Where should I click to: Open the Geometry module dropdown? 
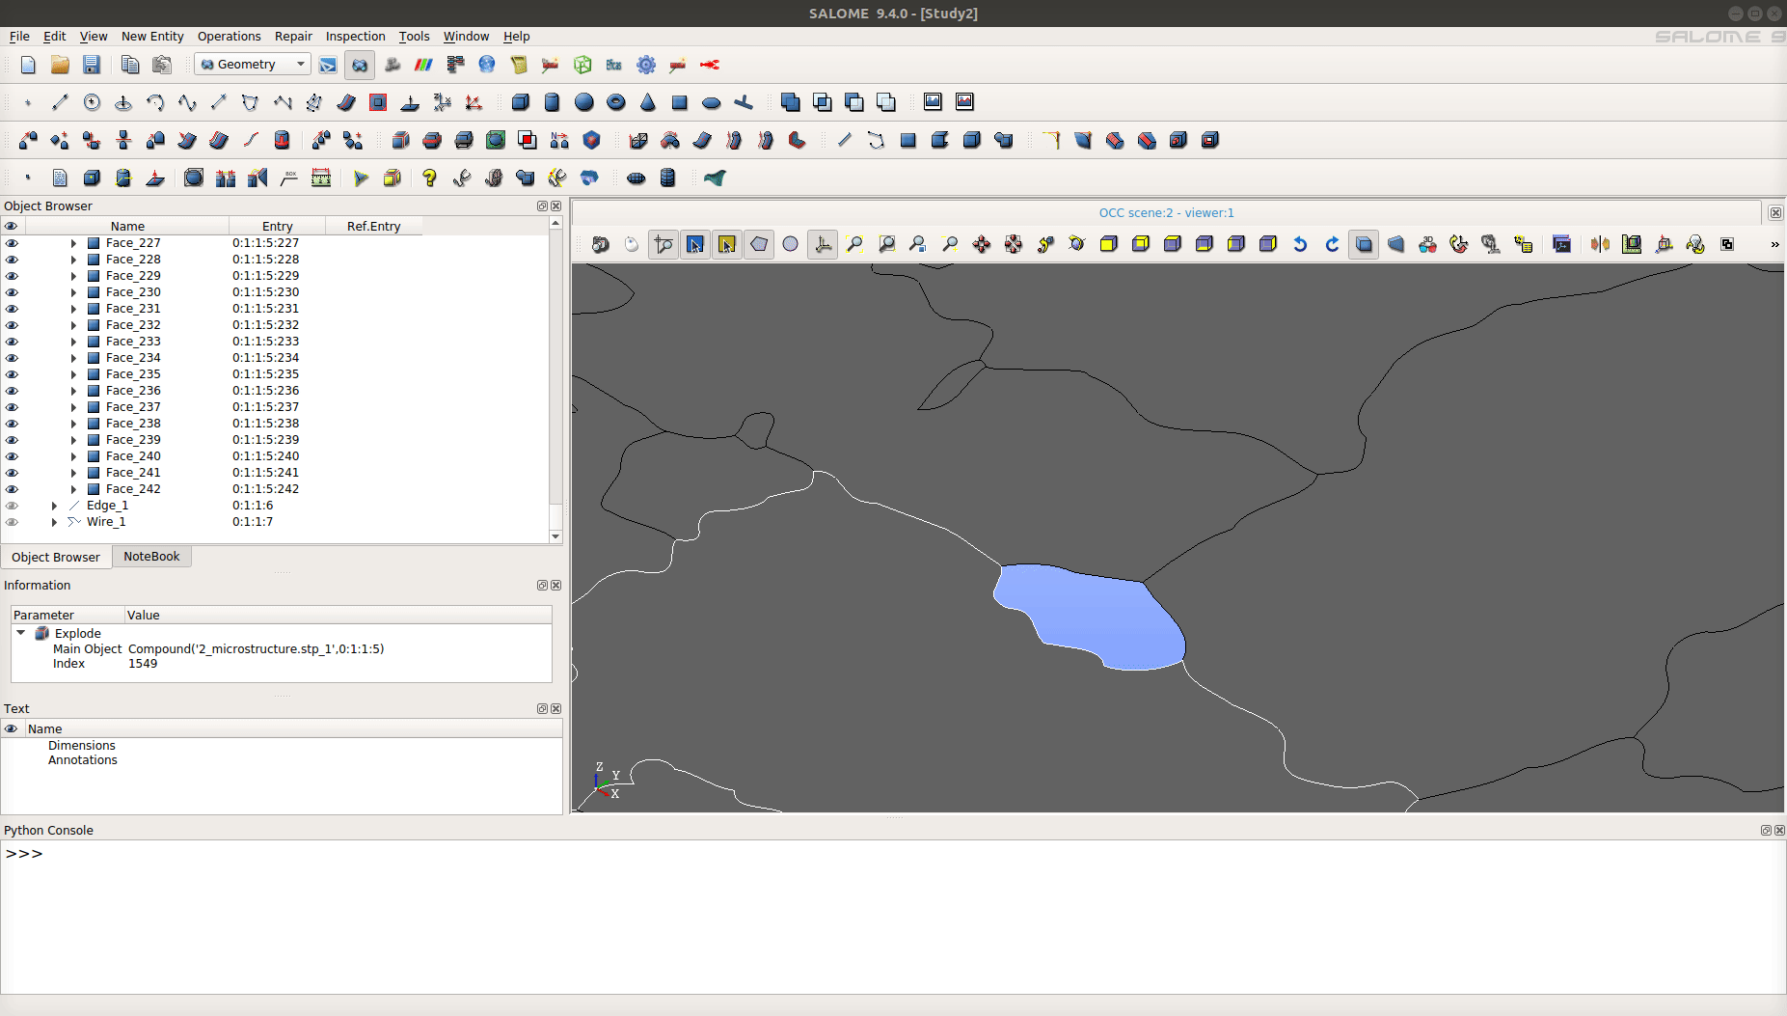[x=253, y=65]
